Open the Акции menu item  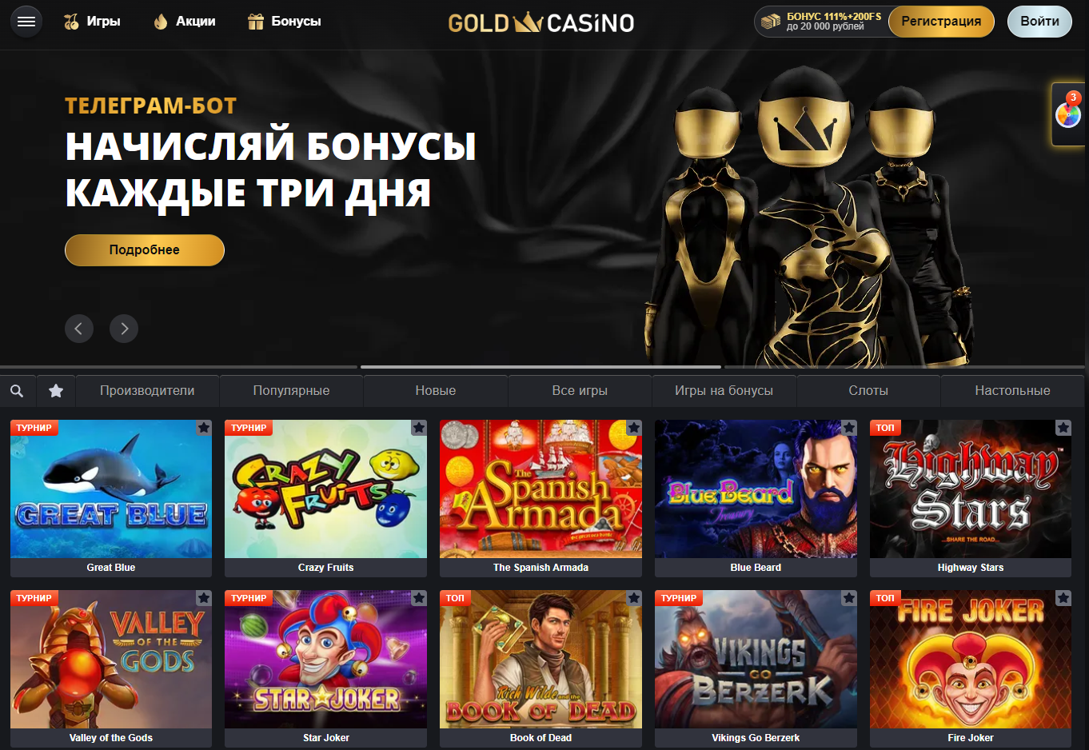[184, 22]
